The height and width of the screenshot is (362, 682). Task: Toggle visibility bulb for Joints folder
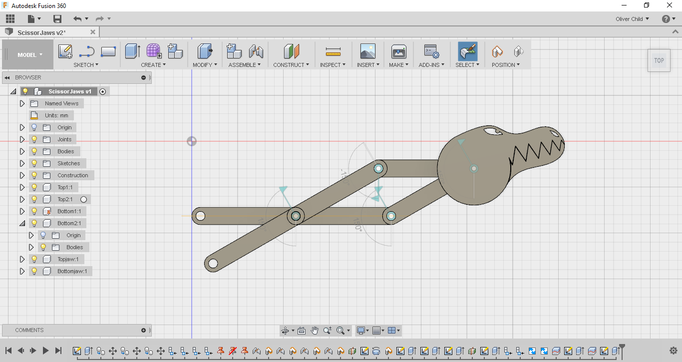click(x=34, y=139)
